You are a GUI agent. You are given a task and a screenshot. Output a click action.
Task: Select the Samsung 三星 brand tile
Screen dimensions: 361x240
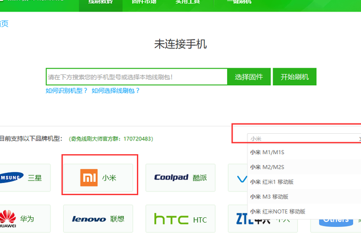25,178
